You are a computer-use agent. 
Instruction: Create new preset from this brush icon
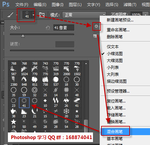click(95, 36)
